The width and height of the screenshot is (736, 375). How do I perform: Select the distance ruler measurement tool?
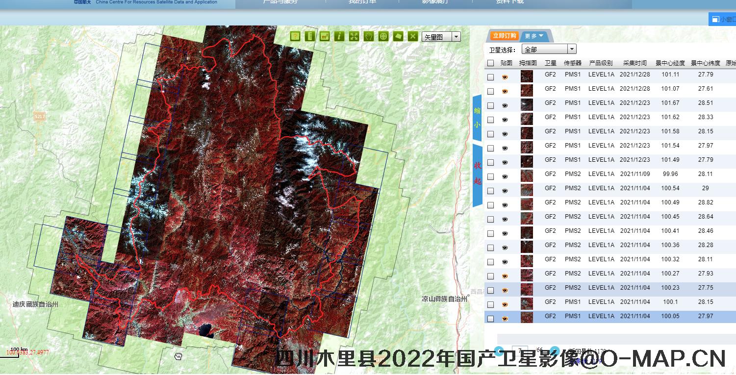click(309, 36)
